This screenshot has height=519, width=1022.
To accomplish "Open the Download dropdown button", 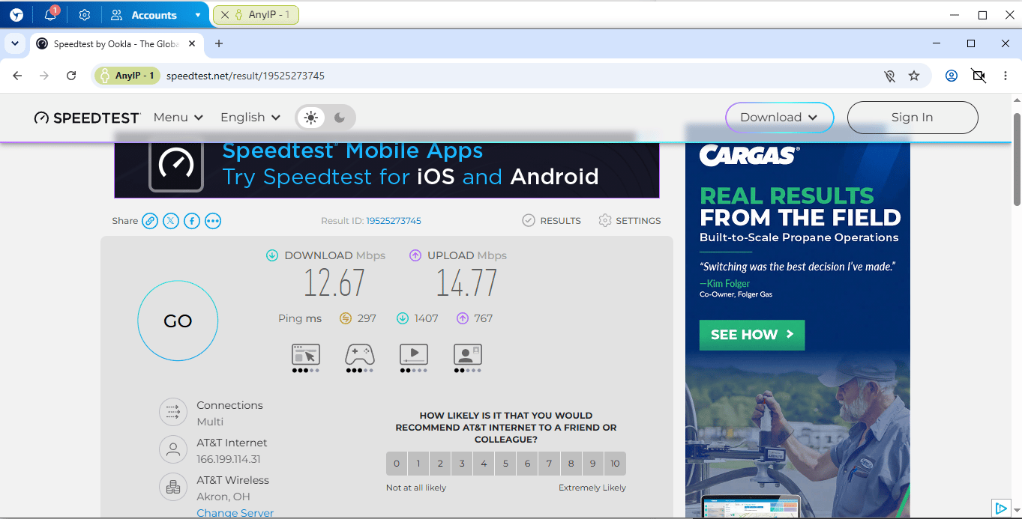I will click(x=780, y=118).
